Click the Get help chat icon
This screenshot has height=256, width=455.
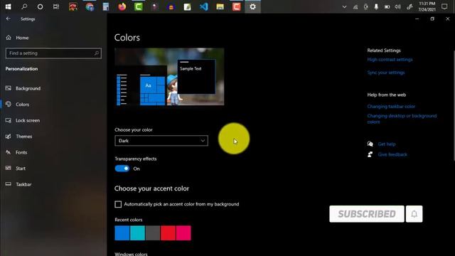coord(370,144)
